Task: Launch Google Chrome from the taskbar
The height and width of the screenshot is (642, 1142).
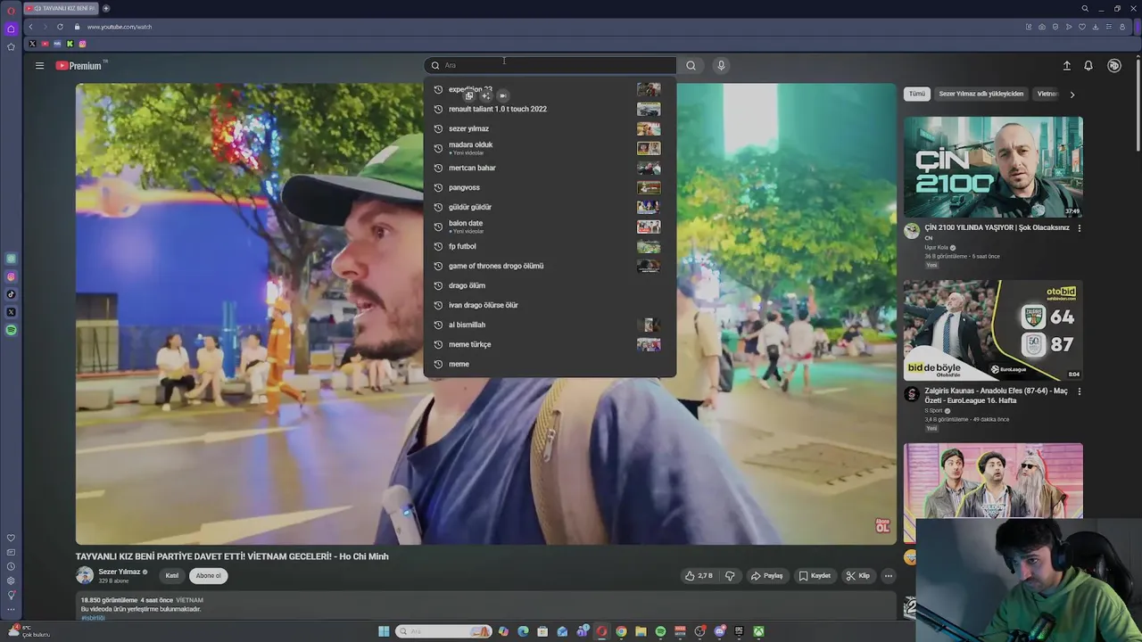Action: click(621, 631)
